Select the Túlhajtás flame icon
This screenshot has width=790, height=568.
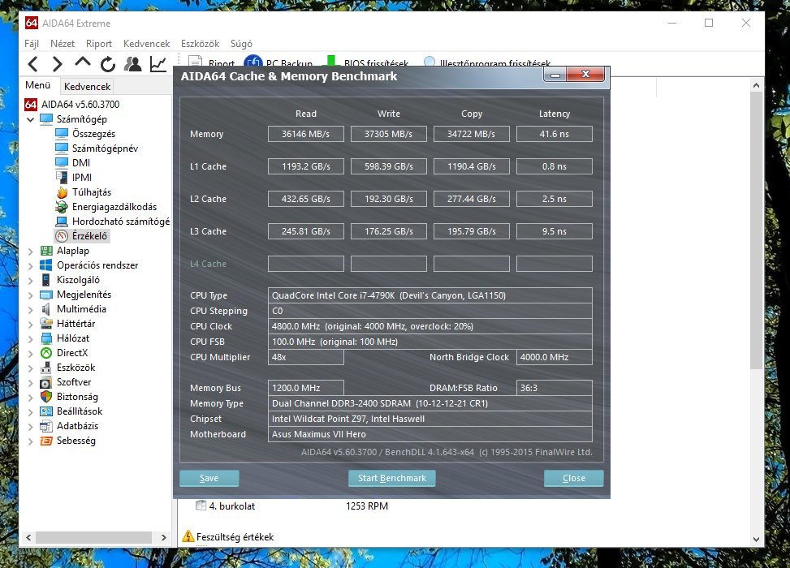point(62,191)
